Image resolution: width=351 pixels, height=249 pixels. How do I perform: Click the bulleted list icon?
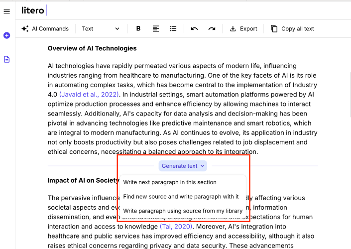click(x=173, y=29)
